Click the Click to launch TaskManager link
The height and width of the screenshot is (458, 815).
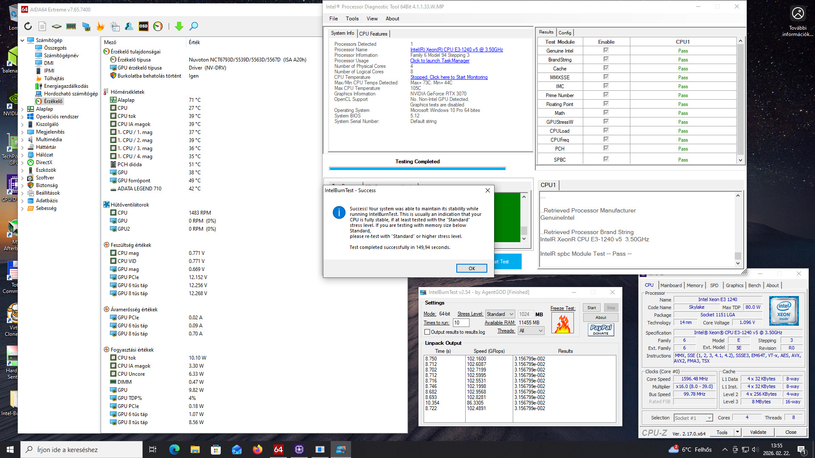click(440, 61)
